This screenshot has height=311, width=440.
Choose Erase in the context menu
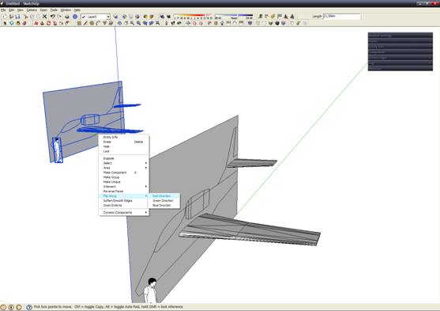click(124, 142)
